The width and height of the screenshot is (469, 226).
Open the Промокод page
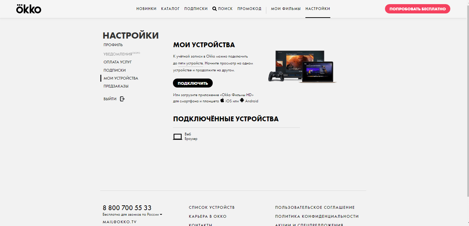pyautogui.click(x=249, y=9)
